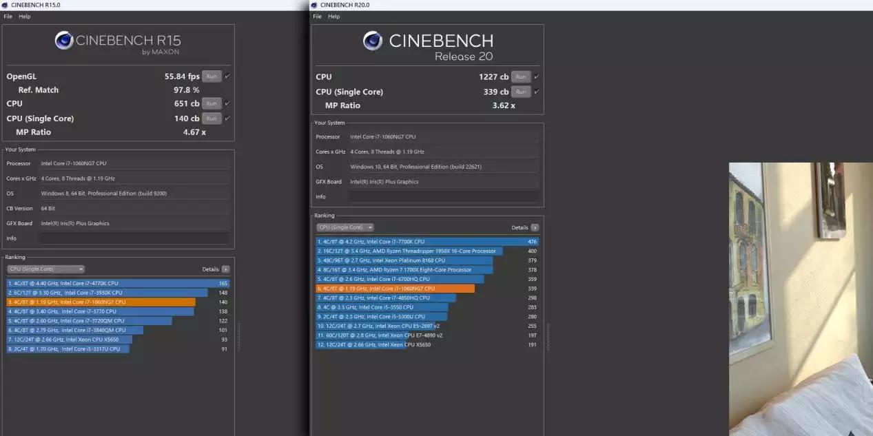Click Windows 8 OS value in R15 panel
This screenshot has height=436, width=873.
134,194
